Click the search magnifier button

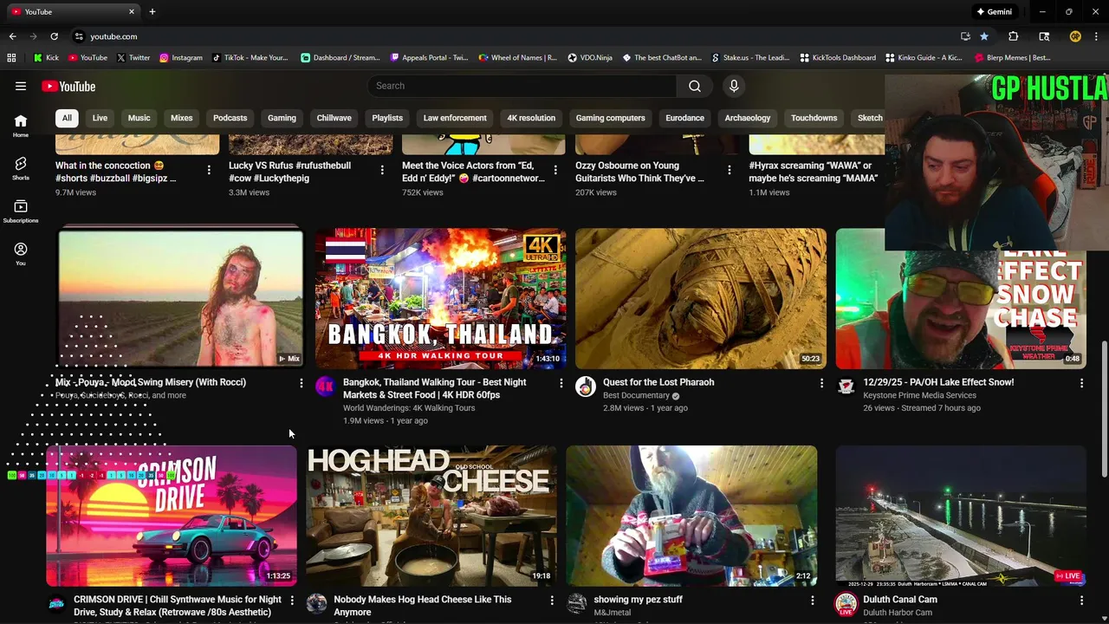[x=695, y=86]
